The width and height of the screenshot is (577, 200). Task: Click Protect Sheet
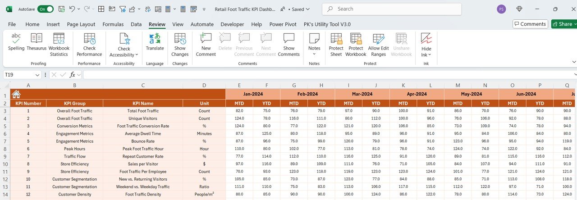tap(336, 45)
